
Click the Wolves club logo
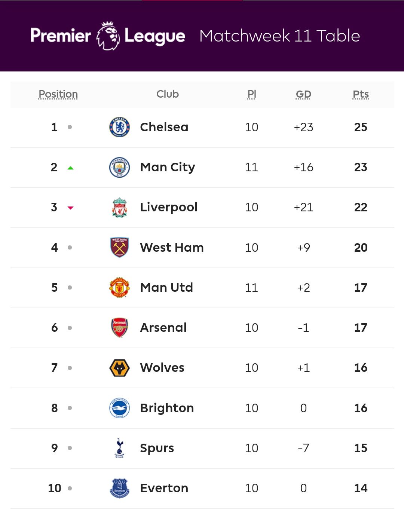click(x=119, y=368)
